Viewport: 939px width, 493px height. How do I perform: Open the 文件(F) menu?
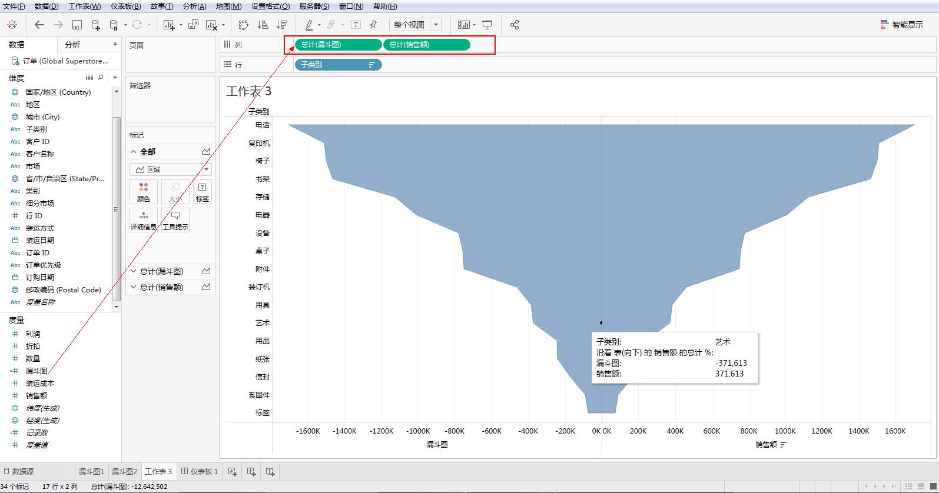[14, 6]
